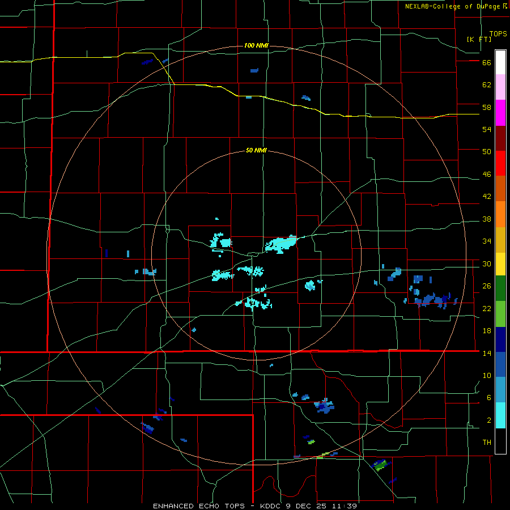This screenshot has width=510, height=510.
Task: Select the 50 value on the tops scale
Action: [x=487, y=152]
